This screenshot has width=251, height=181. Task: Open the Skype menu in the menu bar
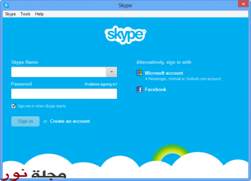tap(11, 14)
